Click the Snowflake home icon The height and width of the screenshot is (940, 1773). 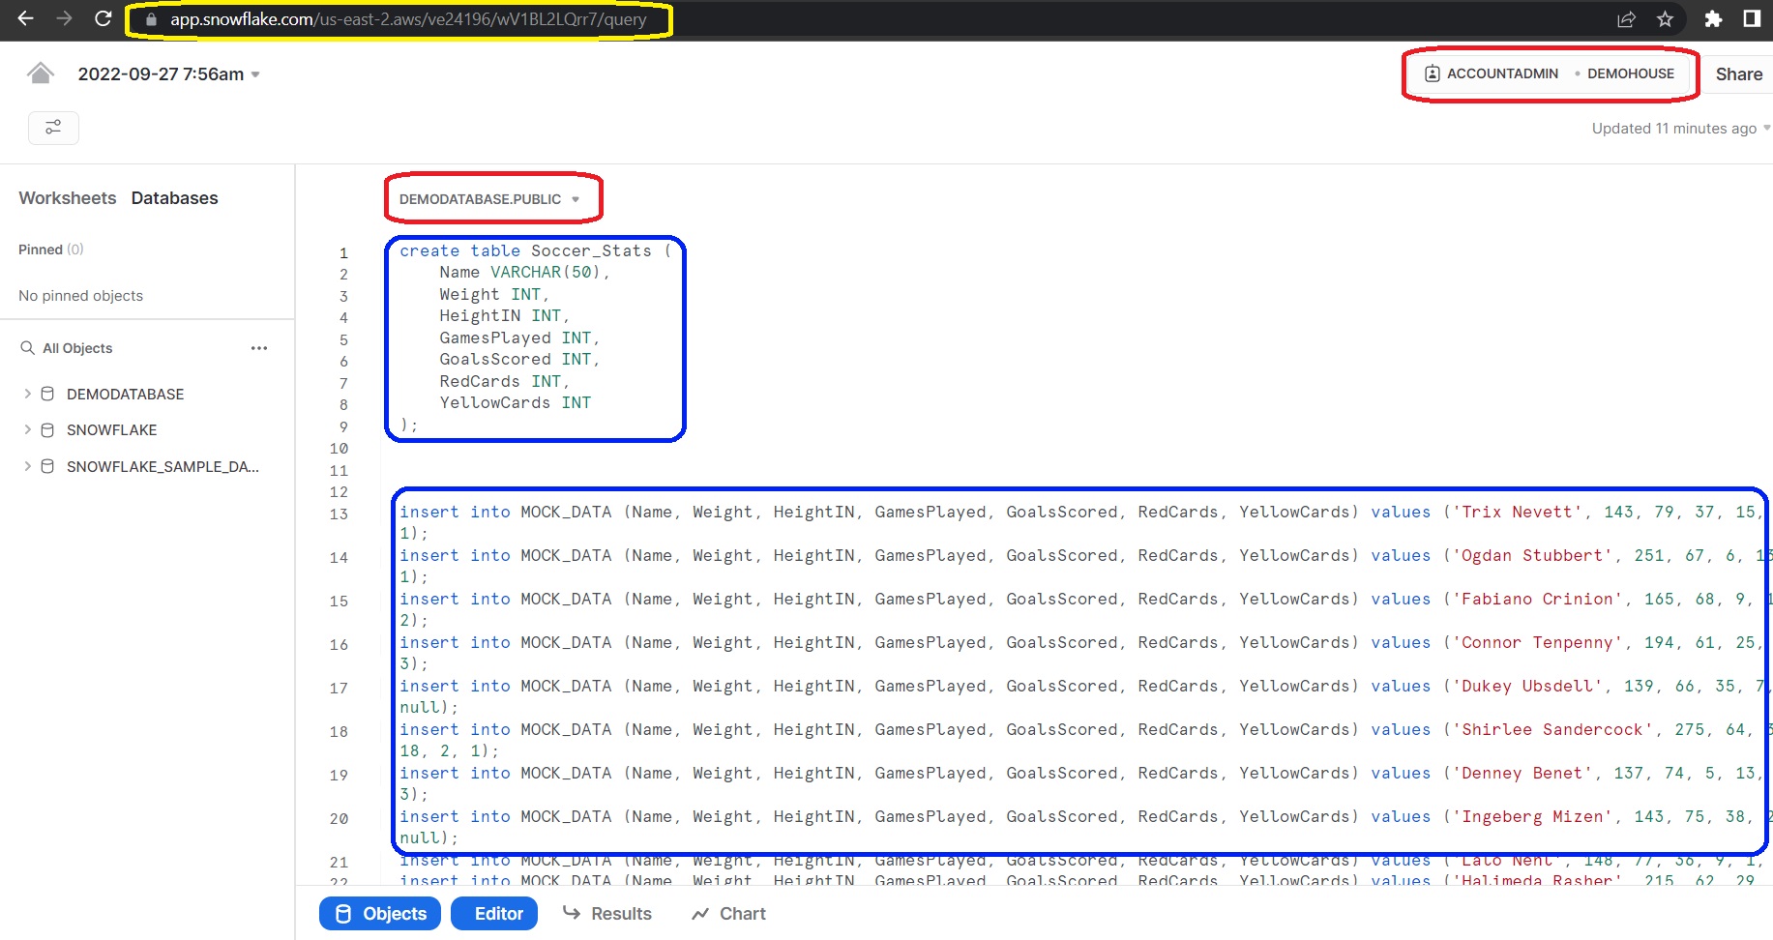click(x=40, y=73)
